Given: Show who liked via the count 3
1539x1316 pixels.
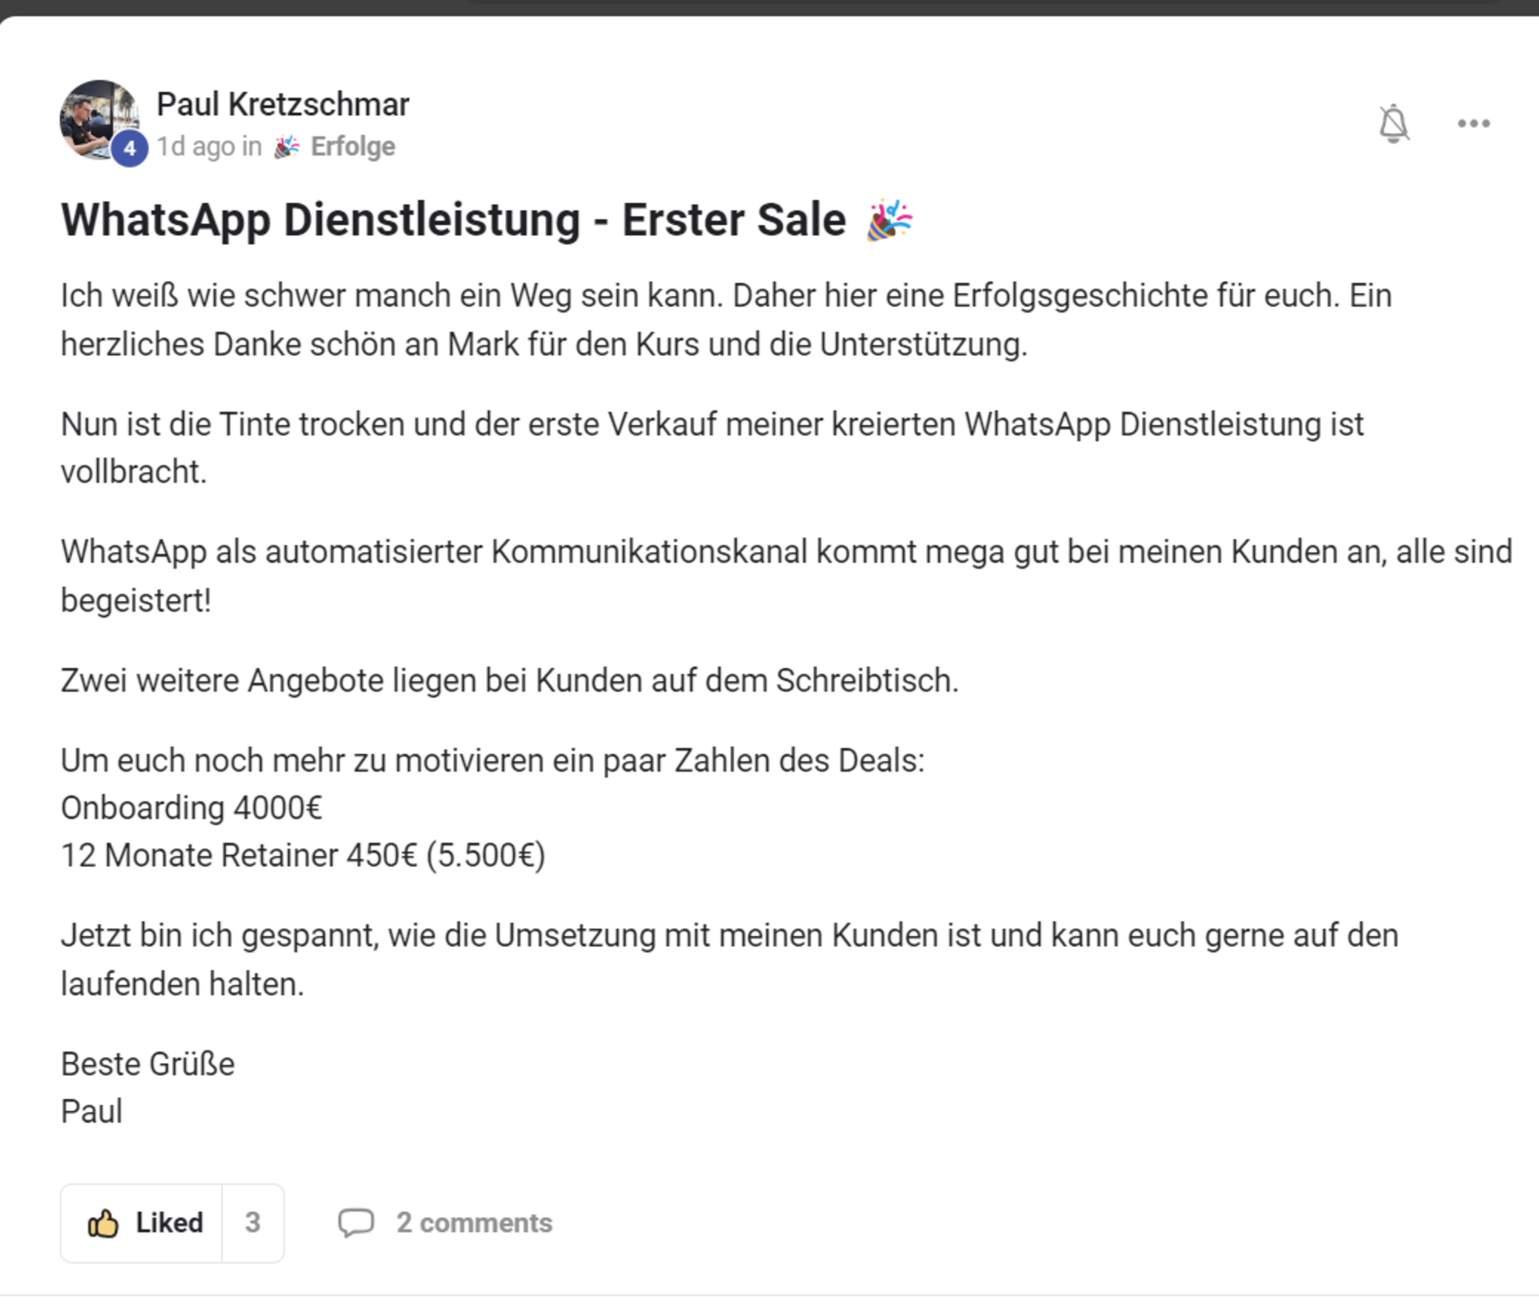Looking at the screenshot, I should tap(253, 1223).
